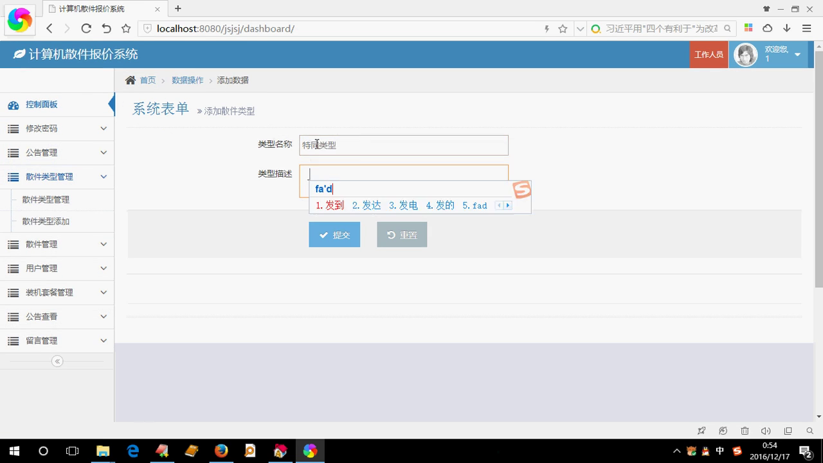Click chevron beside 用户管理
The height and width of the screenshot is (463, 823).
click(104, 268)
